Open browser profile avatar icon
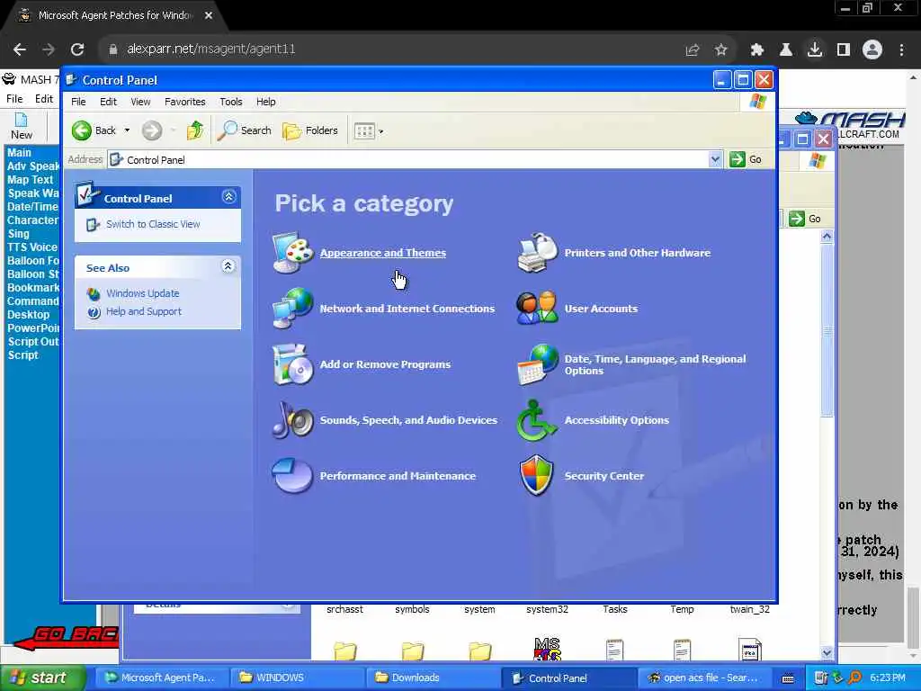921x691 pixels. point(872,49)
